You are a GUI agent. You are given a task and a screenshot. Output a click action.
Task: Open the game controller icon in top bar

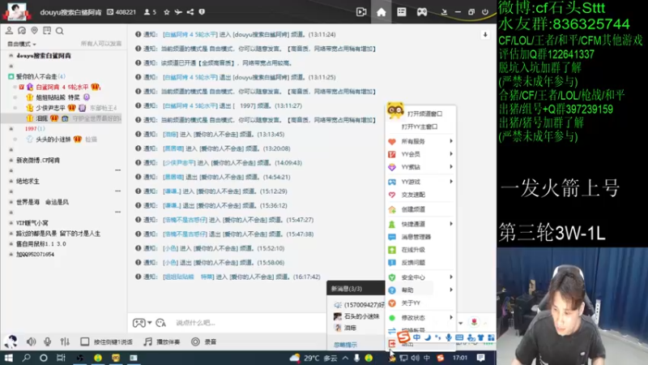click(421, 12)
